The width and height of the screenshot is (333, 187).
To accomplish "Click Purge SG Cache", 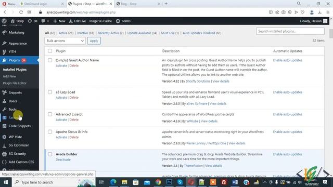I will (x=100, y=21).
